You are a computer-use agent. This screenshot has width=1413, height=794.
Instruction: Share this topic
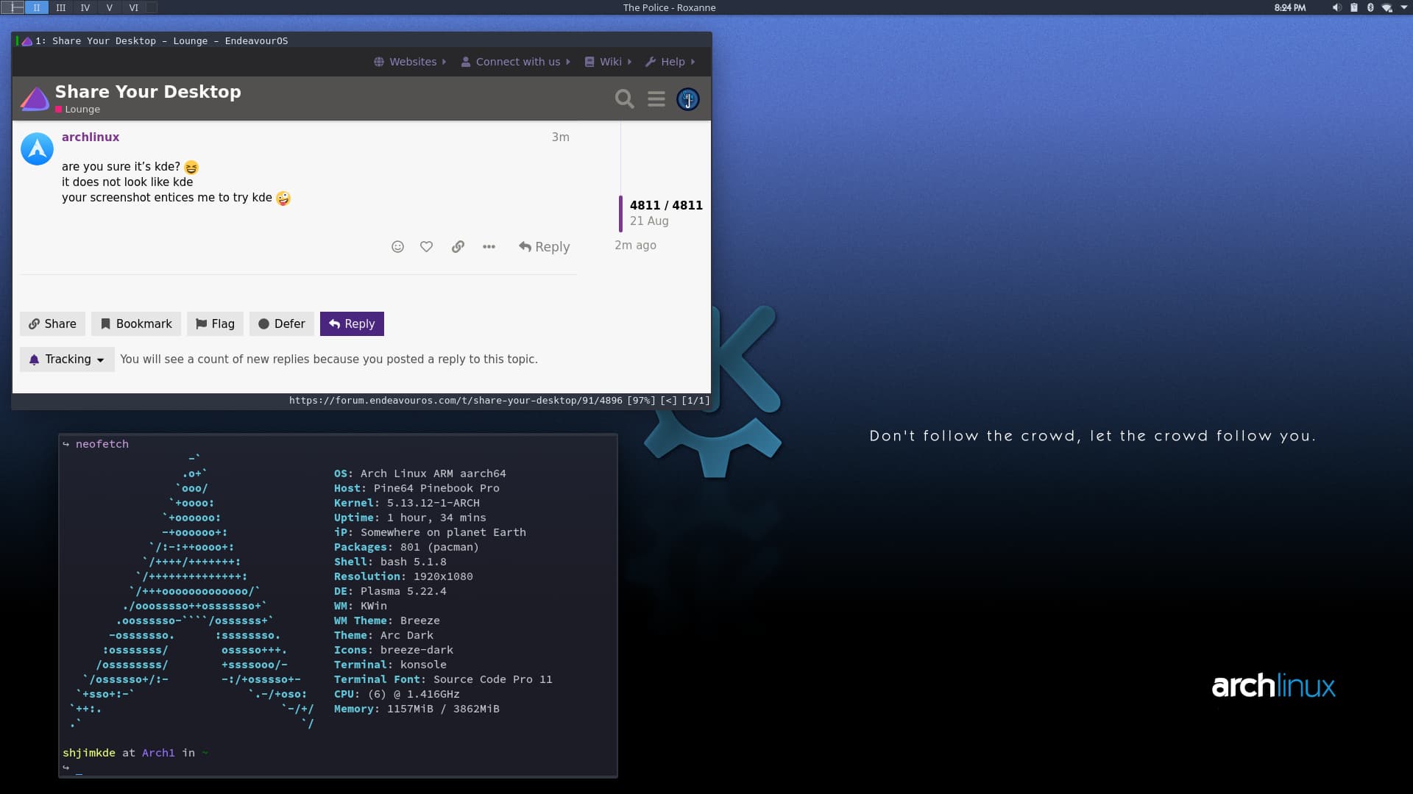point(52,323)
